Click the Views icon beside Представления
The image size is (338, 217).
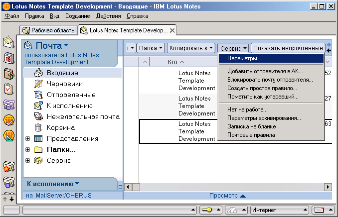click(x=38, y=138)
